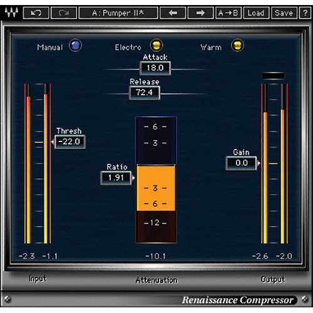Screen dimensions: 313x313
Task: Click the Attack label
Action: 155,57
